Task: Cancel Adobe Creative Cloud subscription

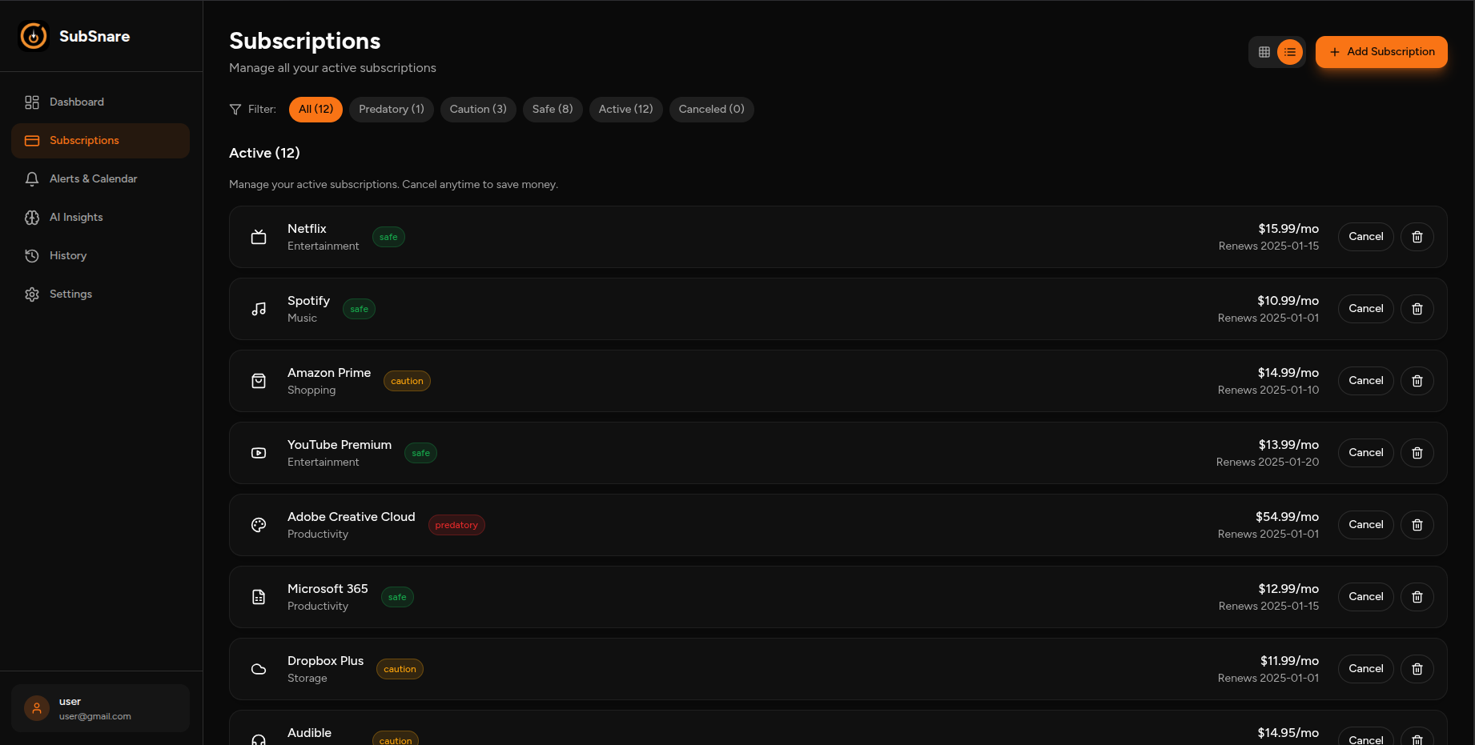Action: point(1366,525)
